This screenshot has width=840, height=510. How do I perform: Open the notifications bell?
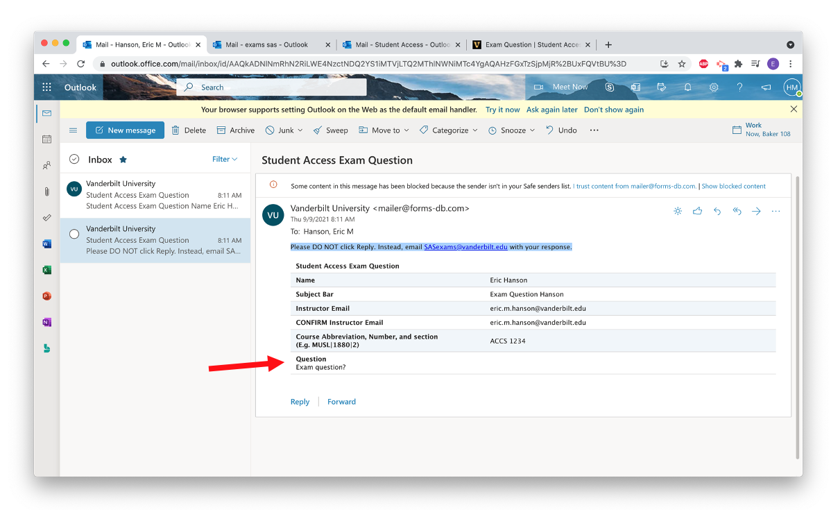pyautogui.click(x=687, y=87)
